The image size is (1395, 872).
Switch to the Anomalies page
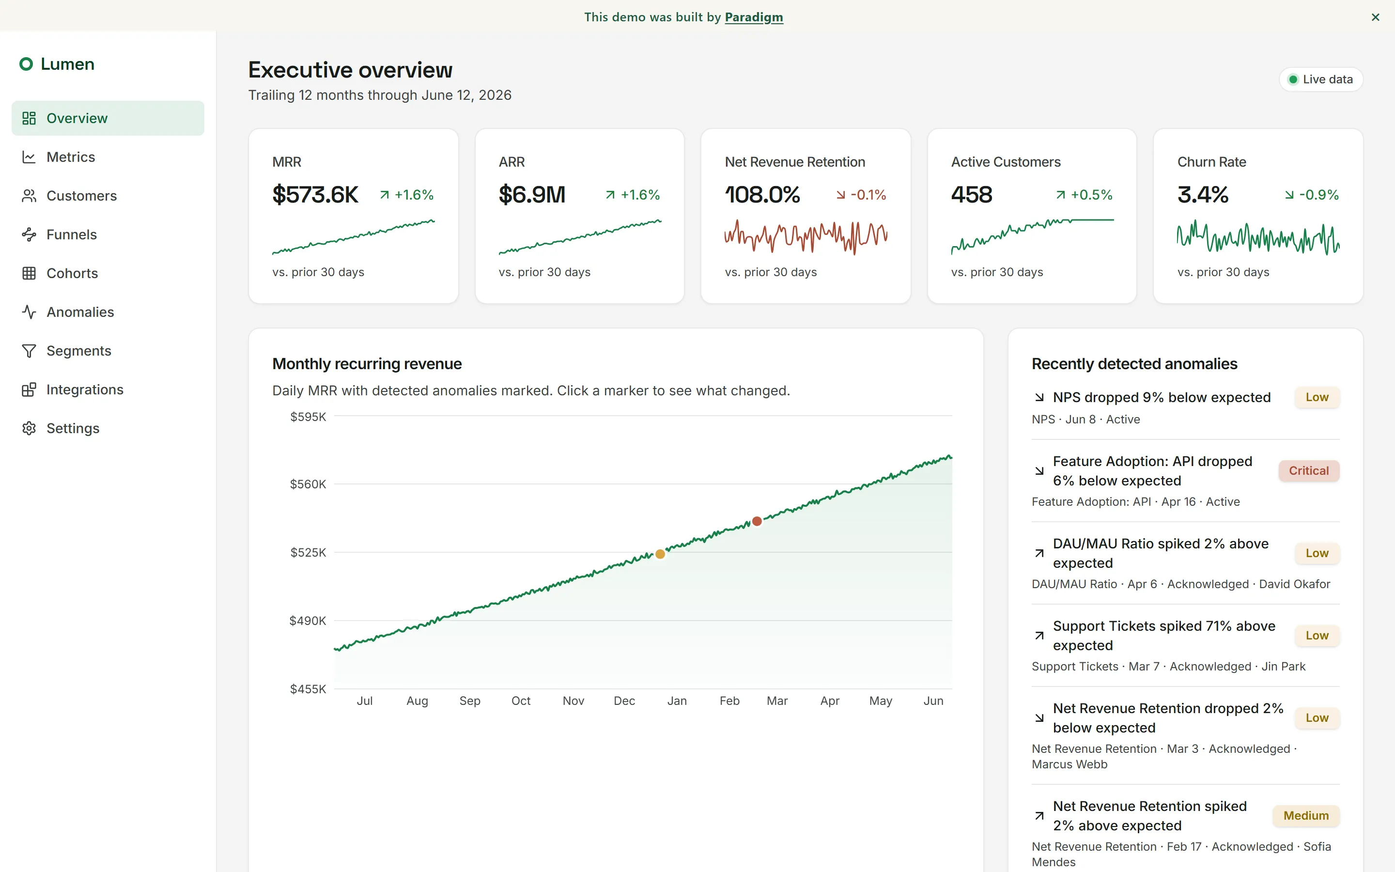108,311
